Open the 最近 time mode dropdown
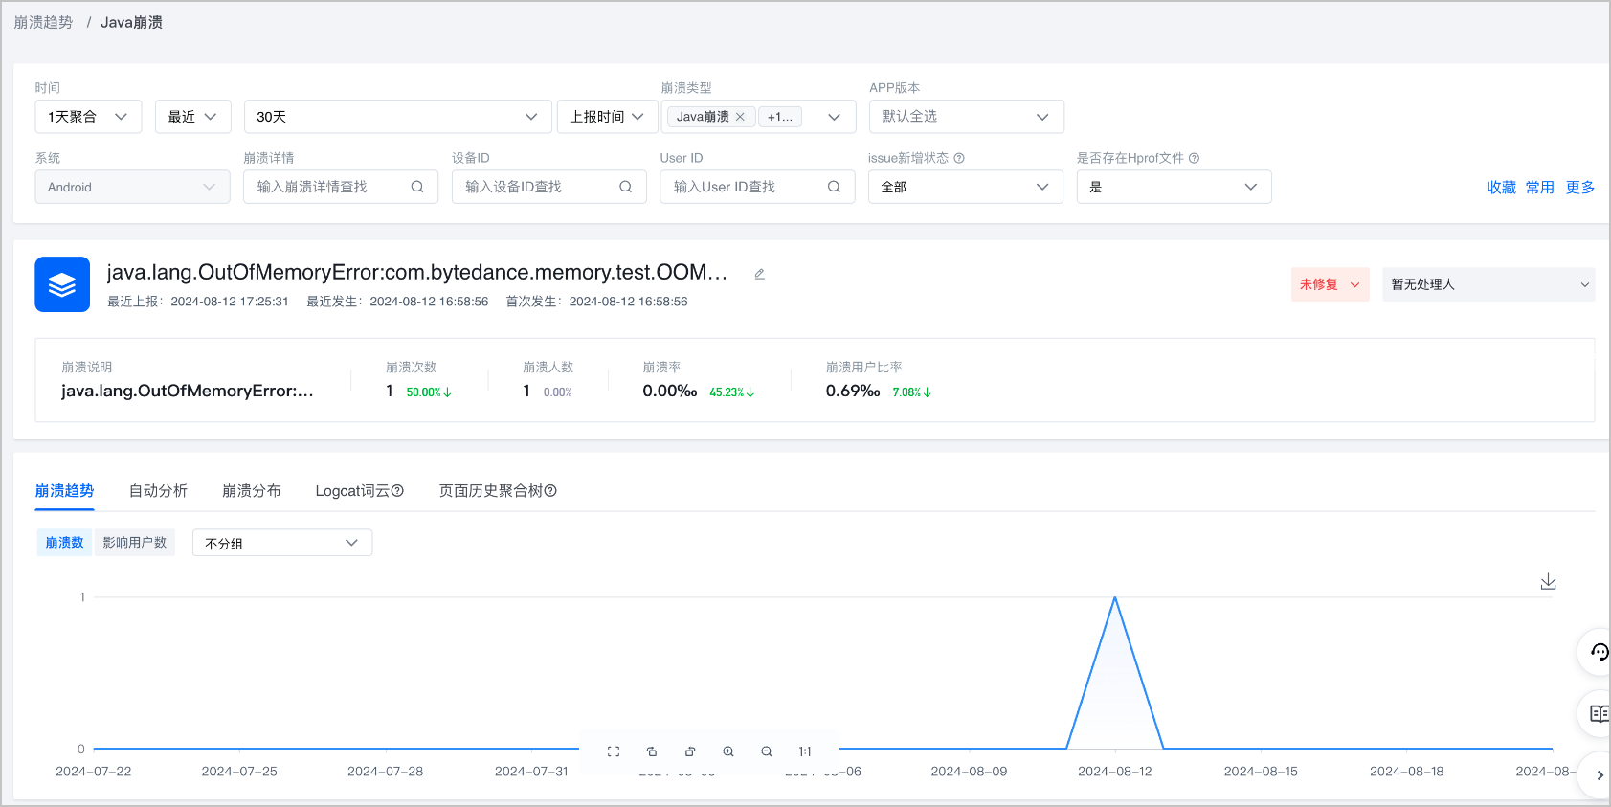1611x807 pixels. coord(192,117)
